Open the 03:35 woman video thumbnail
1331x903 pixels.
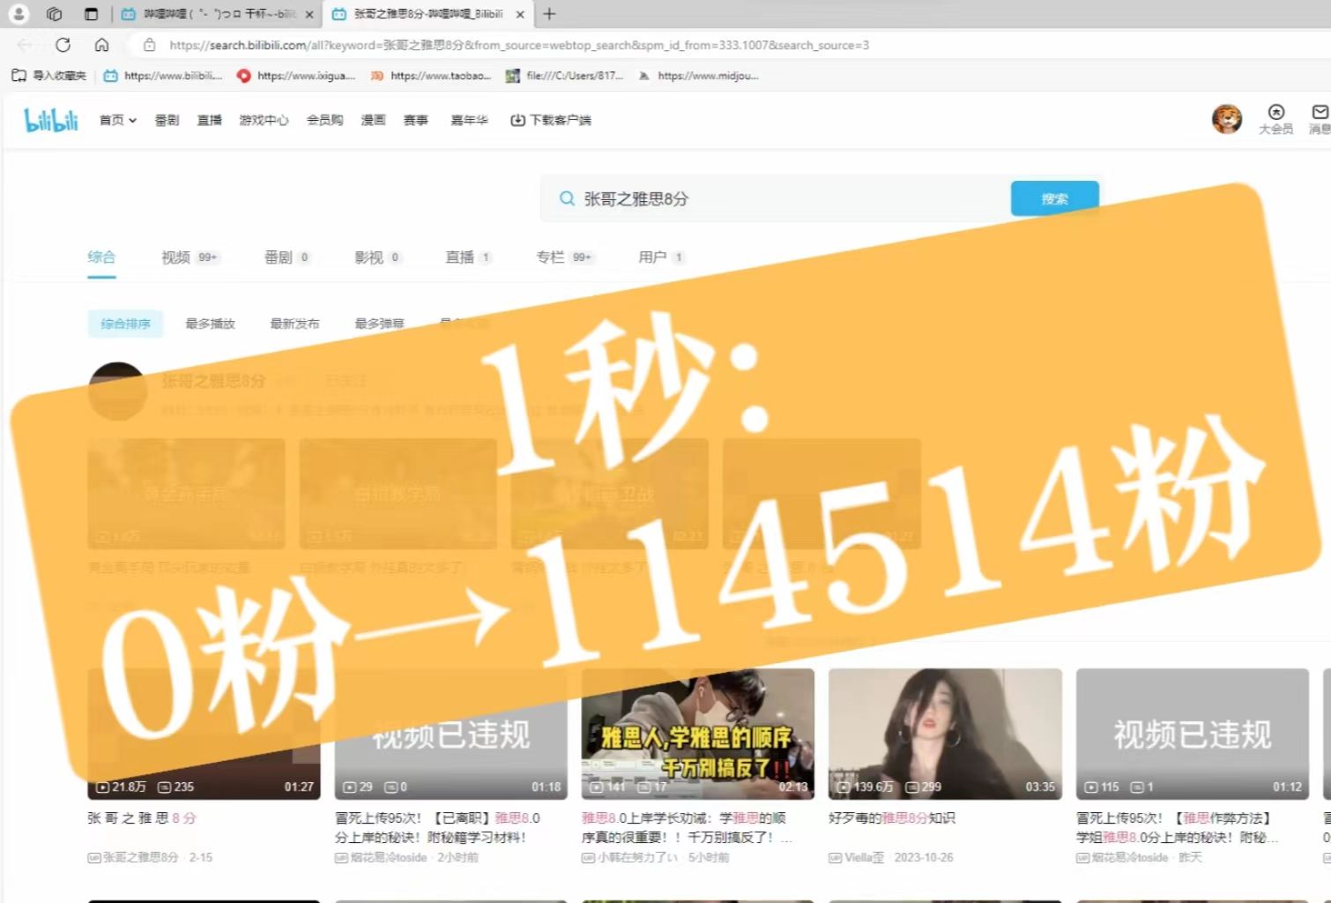point(945,734)
